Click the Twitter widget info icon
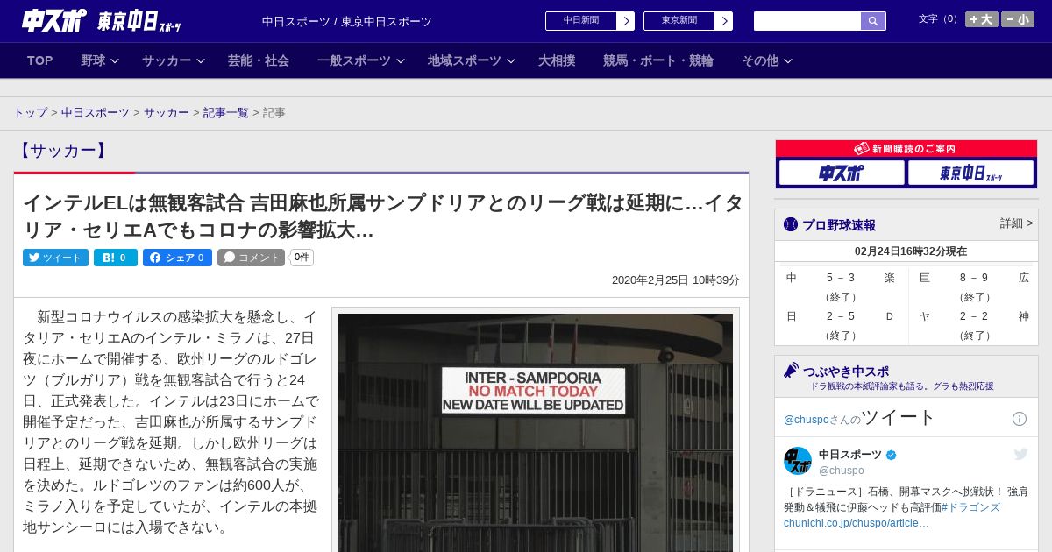1052x552 pixels. 1020,419
